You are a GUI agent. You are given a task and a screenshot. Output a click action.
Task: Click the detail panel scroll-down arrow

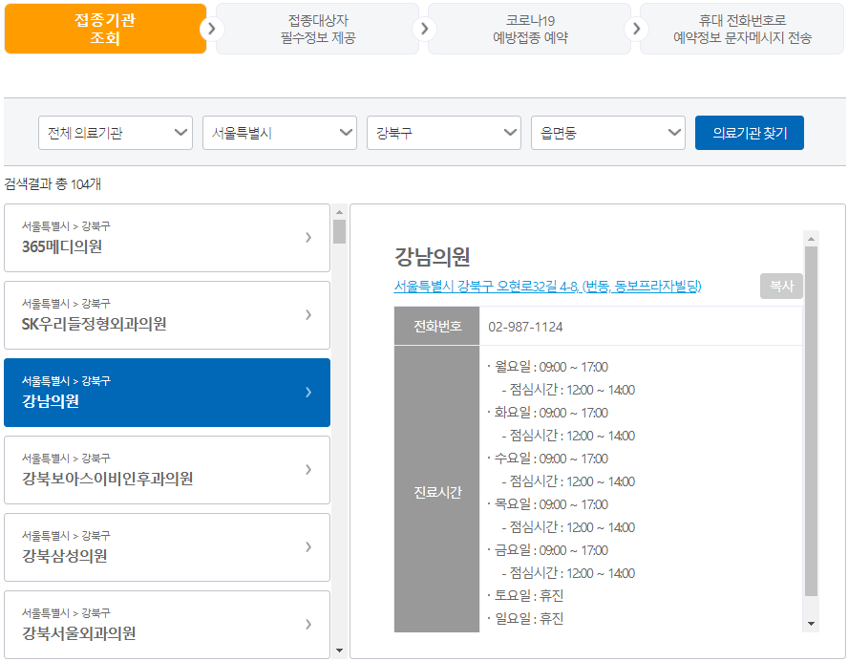[811, 624]
